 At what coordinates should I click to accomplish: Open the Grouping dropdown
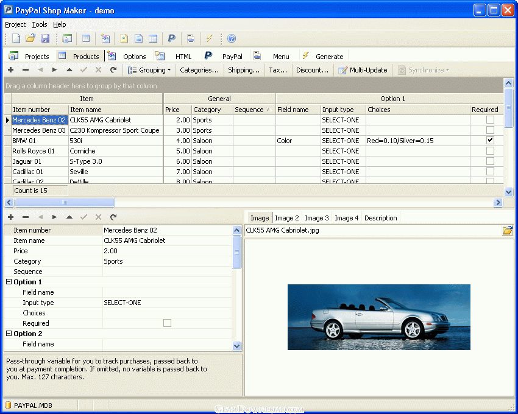click(x=150, y=70)
